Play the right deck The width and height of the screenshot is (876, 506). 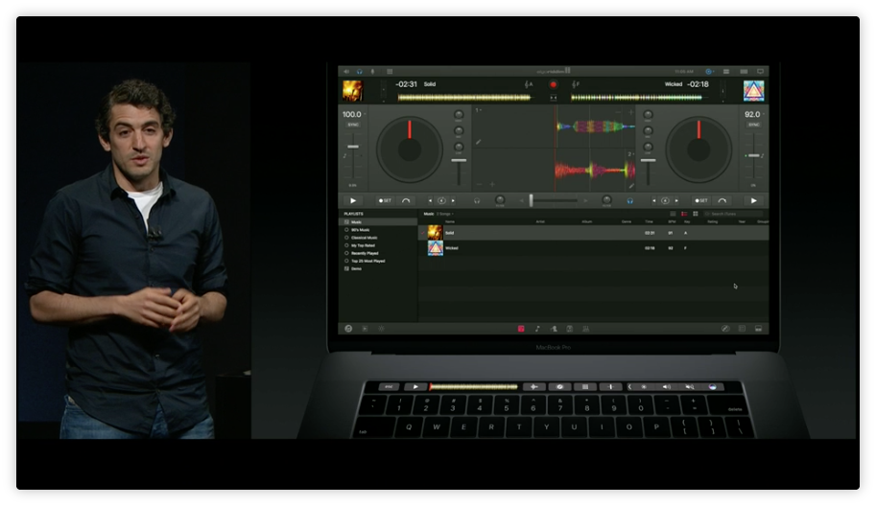[753, 201]
